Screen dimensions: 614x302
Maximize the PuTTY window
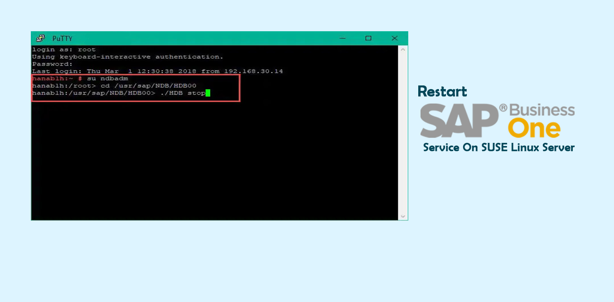pos(368,38)
